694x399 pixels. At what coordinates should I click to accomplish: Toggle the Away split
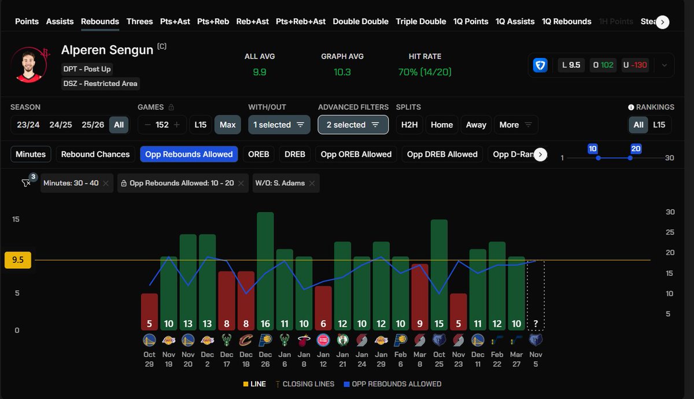click(x=476, y=125)
